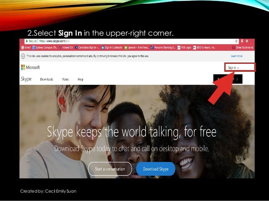The image size is (269, 201).
Task: Open the Sign in dropdown
Action: pos(234,68)
